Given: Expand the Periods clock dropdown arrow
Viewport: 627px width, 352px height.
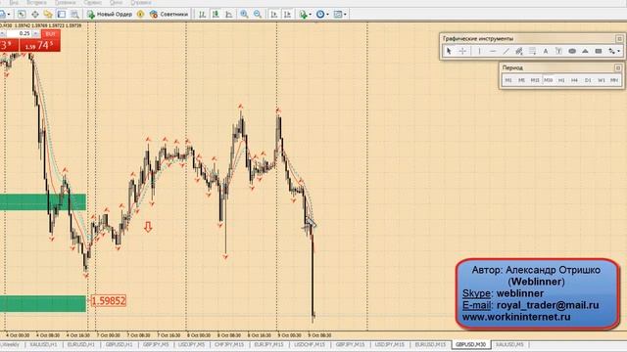Looking at the screenshot, I should pos(328,15).
